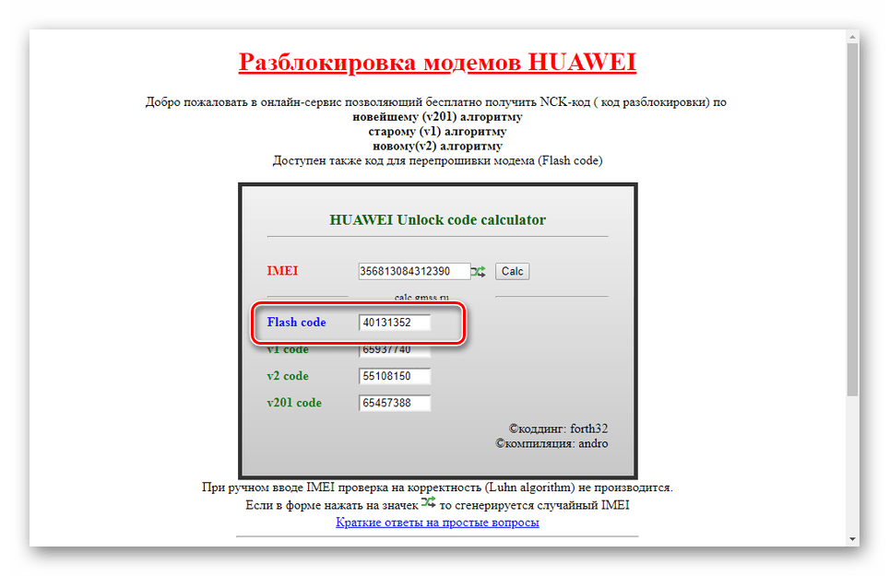Click the IMEI input field
Viewport: 889px width, 576px height.
[x=414, y=271]
